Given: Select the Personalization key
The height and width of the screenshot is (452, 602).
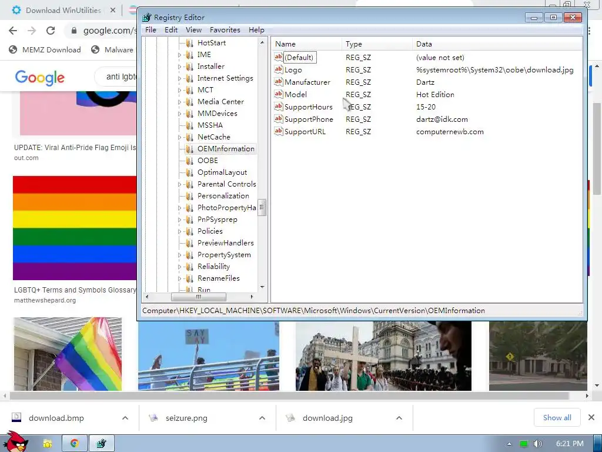Looking at the screenshot, I should [x=223, y=195].
